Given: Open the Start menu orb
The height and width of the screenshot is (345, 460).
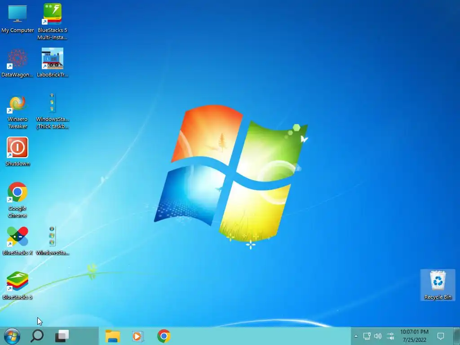Looking at the screenshot, I should pos(12,336).
